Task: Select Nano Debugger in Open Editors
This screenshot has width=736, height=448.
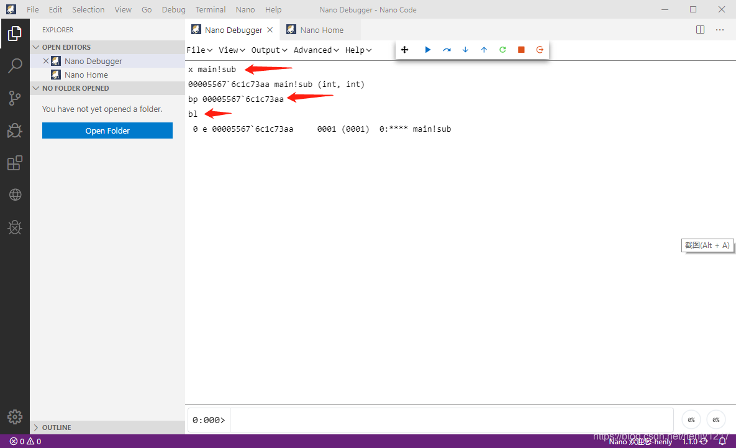Action: (x=107, y=61)
